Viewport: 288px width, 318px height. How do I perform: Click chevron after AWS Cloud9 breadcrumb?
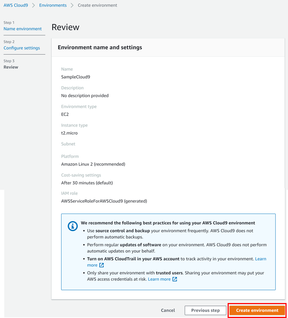point(34,5)
